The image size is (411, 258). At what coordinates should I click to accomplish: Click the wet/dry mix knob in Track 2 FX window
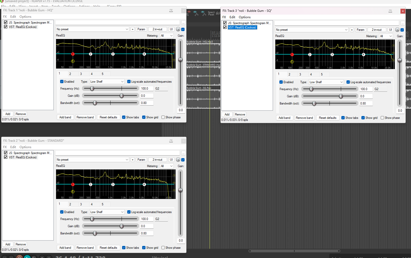tap(178, 160)
